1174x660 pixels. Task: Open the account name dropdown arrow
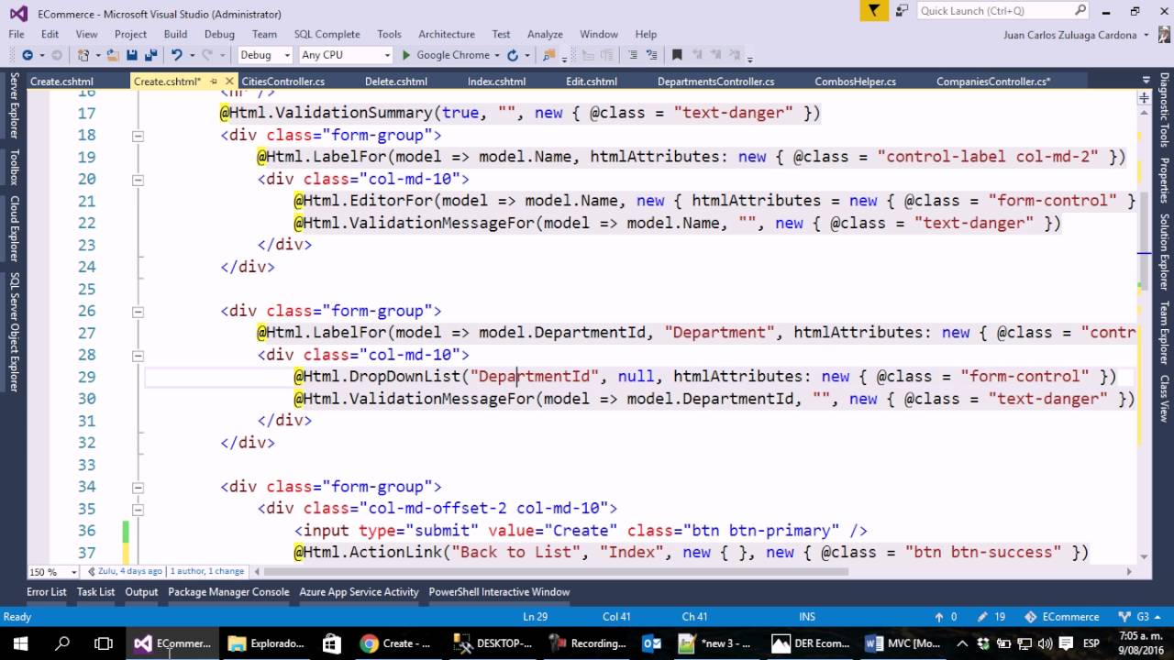(x=1146, y=35)
